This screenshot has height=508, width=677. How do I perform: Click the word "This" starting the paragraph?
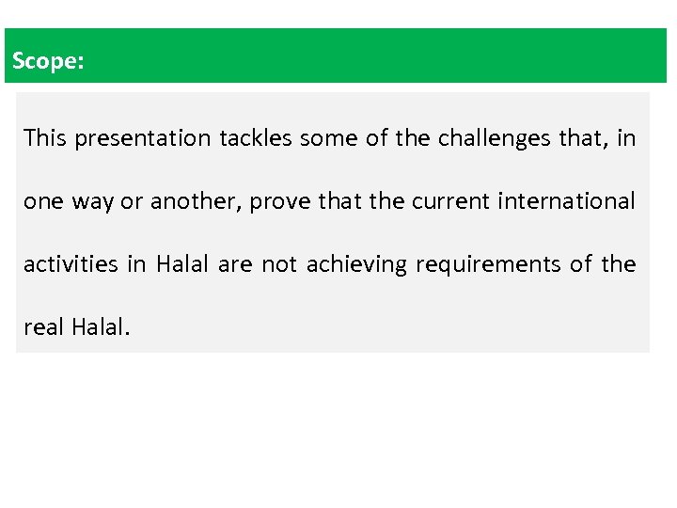(x=45, y=138)
